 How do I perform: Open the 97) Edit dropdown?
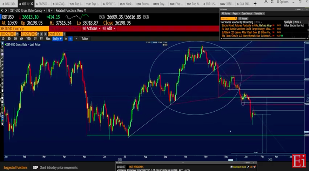[109, 29]
